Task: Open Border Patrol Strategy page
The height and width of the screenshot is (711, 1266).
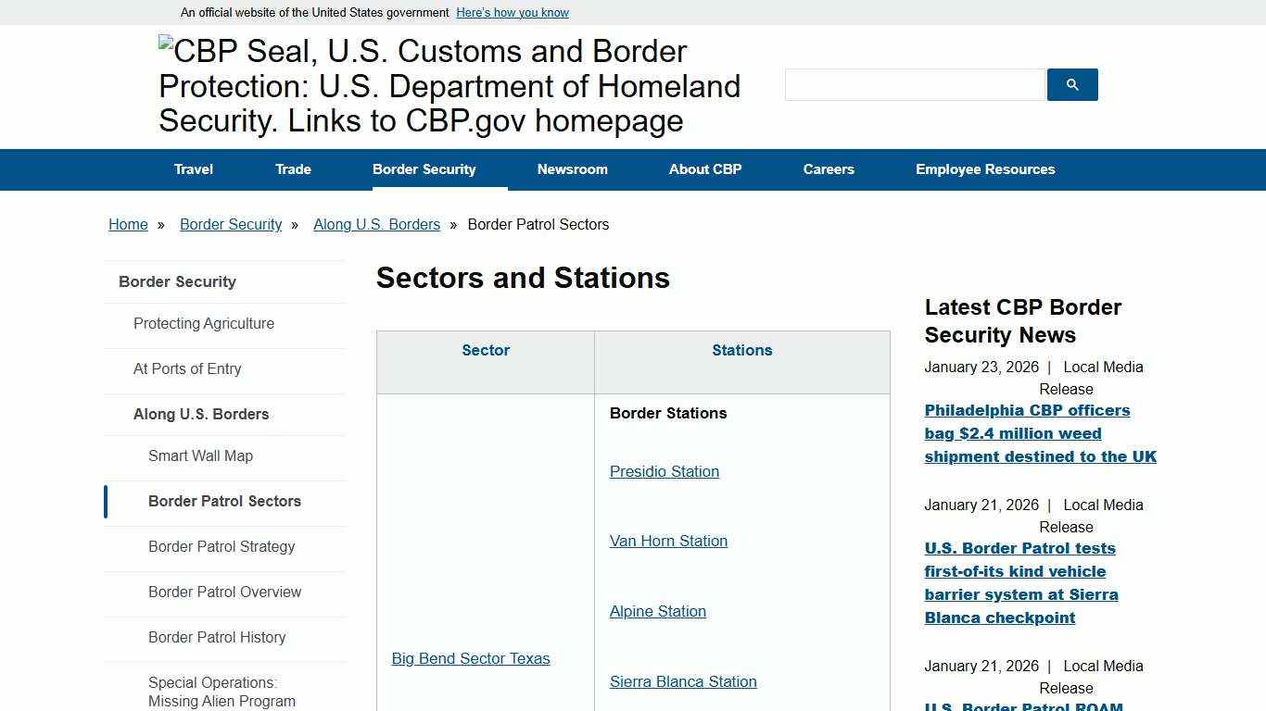Action: pos(222,546)
